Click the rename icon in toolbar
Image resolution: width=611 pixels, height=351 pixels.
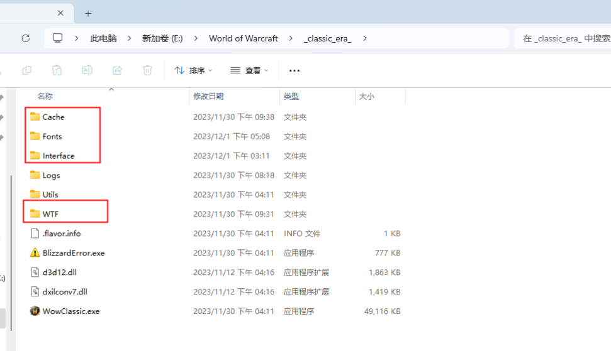[x=87, y=70]
